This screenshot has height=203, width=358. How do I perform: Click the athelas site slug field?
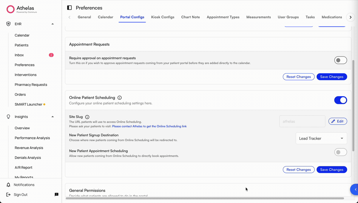302,121
